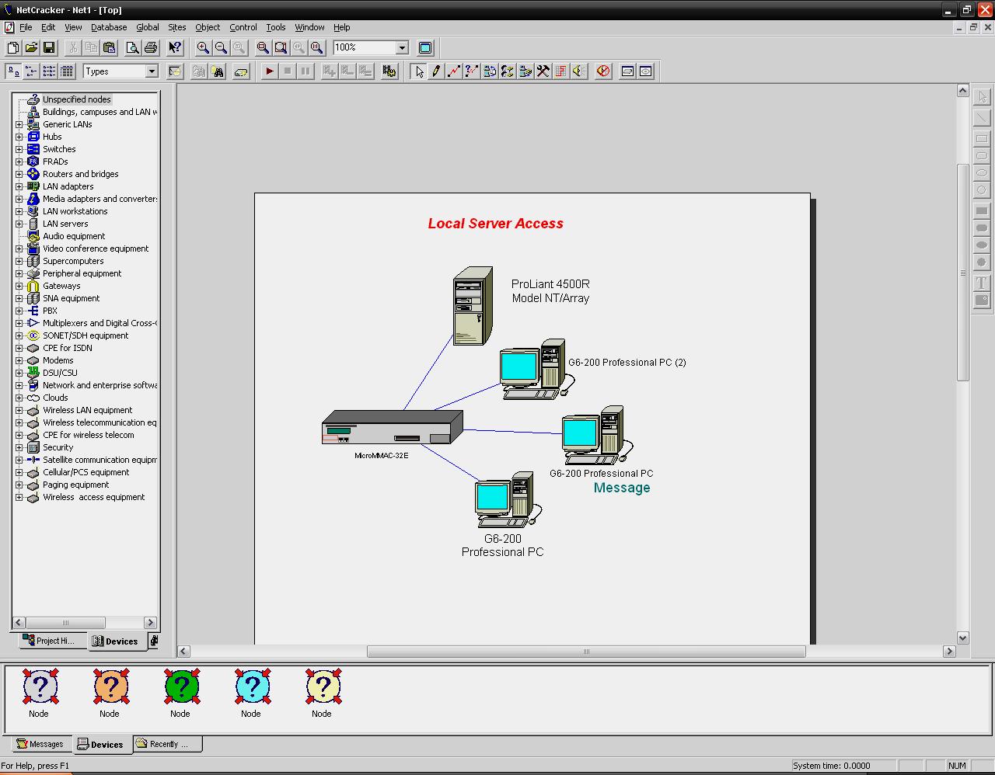Click the fit-to-window monitor icon
This screenshot has width=995, height=775.
click(425, 48)
